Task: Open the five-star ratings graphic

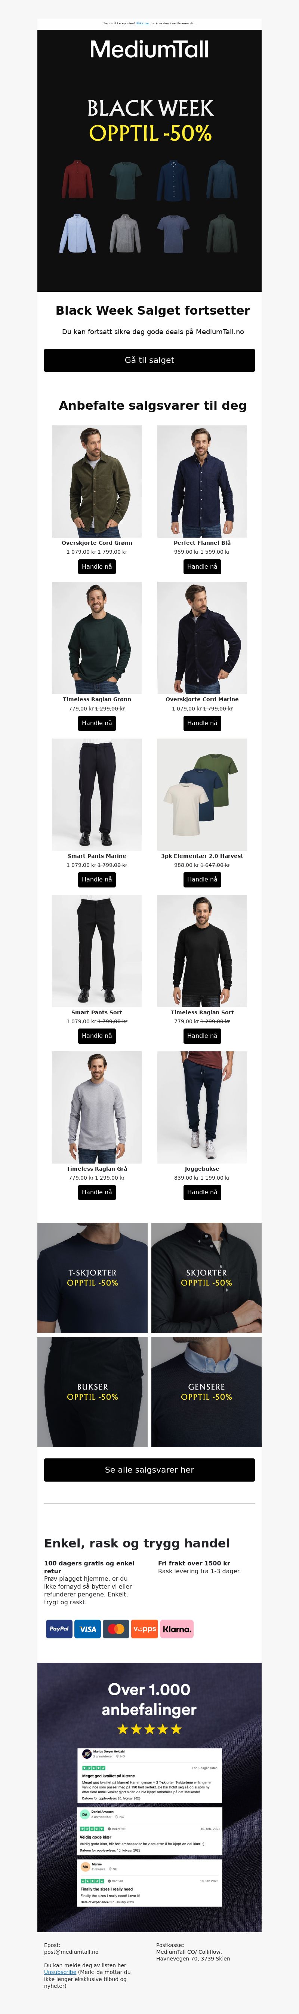Action: click(x=149, y=1729)
